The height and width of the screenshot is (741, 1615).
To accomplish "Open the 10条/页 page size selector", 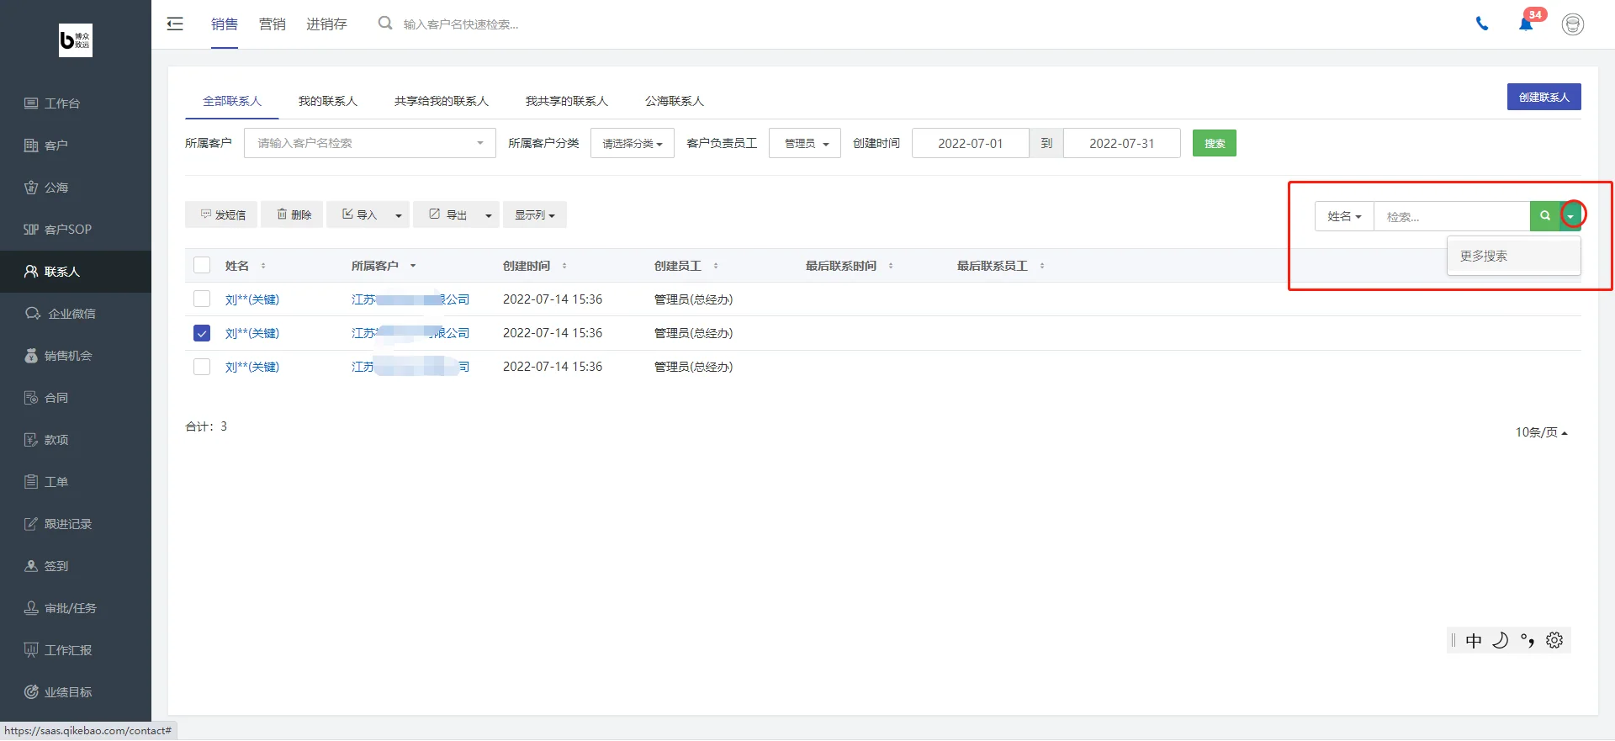I will coord(1541,432).
